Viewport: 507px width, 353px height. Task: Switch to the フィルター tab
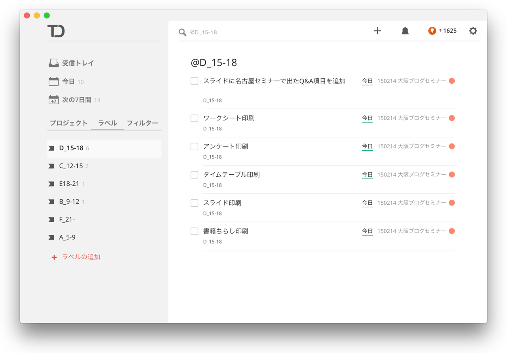coord(142,123)
